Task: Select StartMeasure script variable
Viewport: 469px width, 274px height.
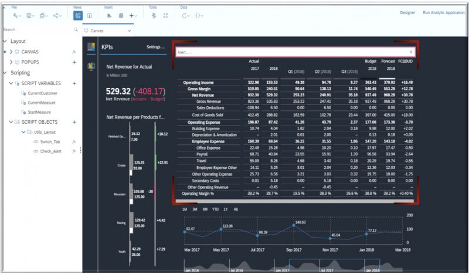Action: [39, 112]
